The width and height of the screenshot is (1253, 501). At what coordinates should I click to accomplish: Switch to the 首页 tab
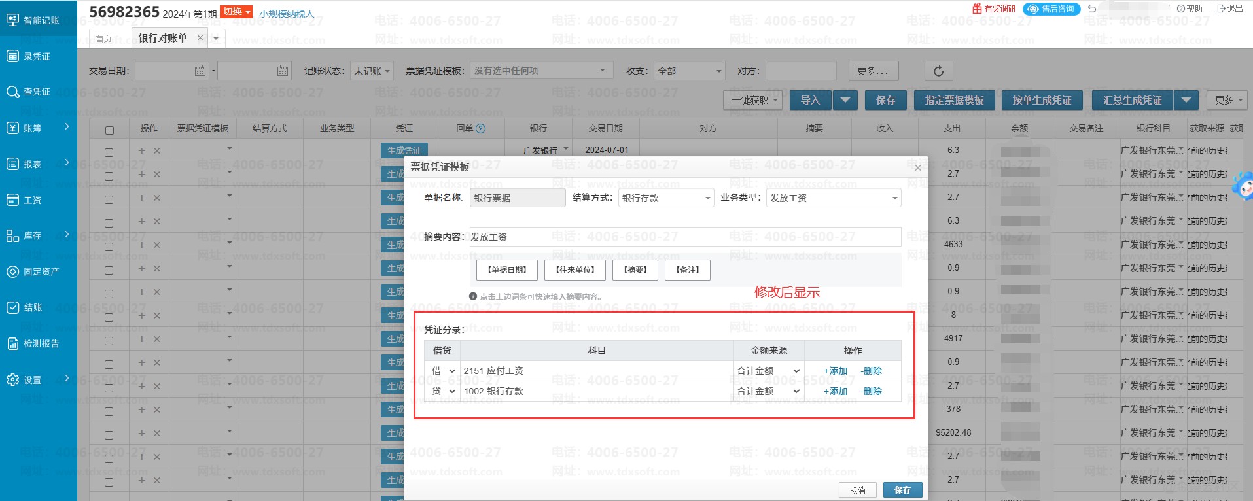point(104,39)
